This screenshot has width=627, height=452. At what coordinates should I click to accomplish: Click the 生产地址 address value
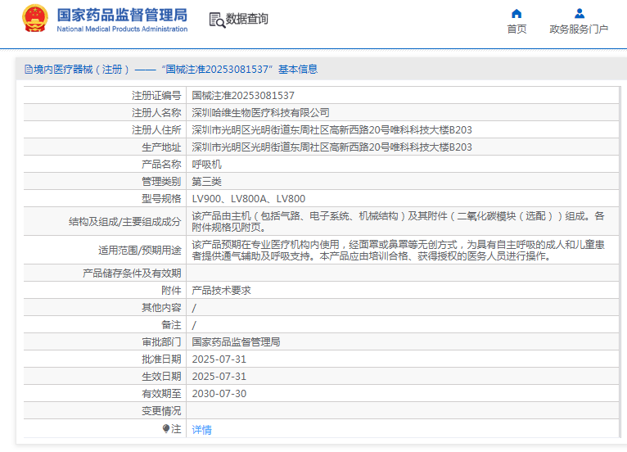(332, 147)
